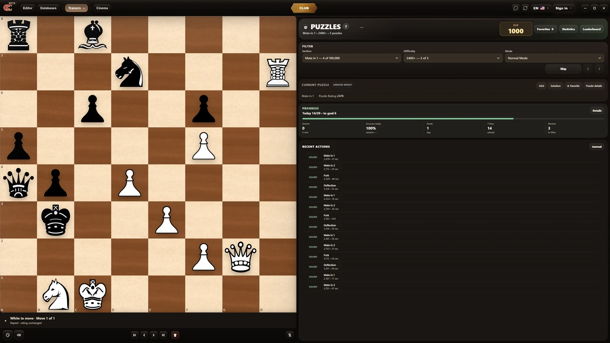The width and height of the screenshot is (610, 343).
Task: Click the daily goal progress bar
Action: pyautogui.click(x=453, y=119)
